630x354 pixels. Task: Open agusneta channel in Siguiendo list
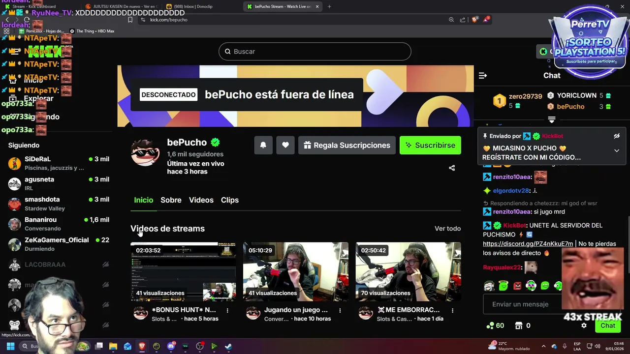pos(58,183)
